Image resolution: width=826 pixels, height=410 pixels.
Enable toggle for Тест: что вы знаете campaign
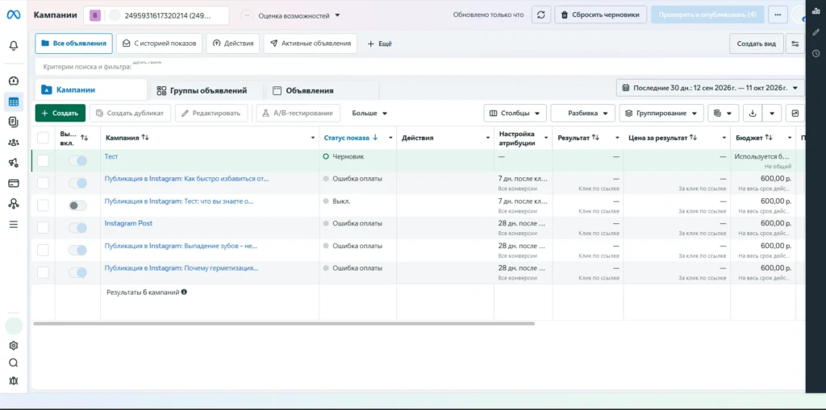pos(78,205)
